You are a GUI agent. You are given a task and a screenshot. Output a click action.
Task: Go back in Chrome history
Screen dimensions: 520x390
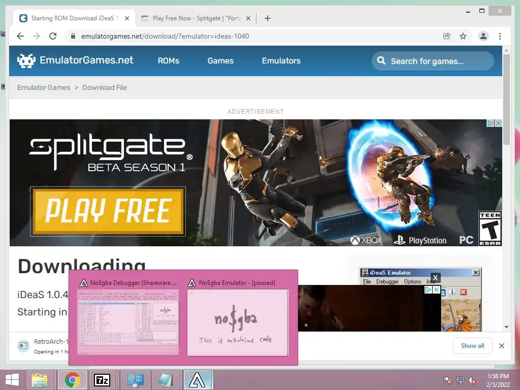click(20, 36)
